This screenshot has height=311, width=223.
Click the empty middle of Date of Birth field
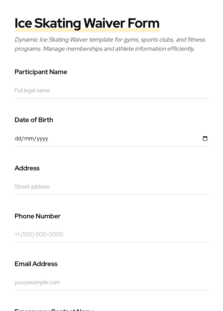121,138
